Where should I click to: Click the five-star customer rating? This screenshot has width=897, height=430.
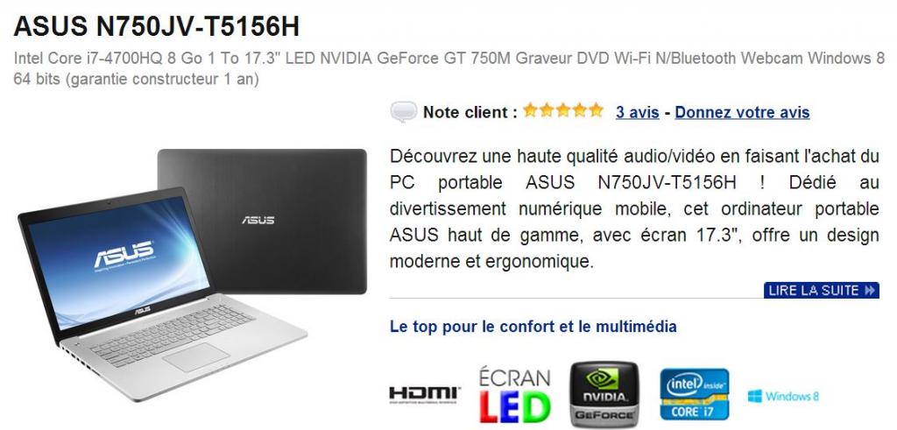click(563, 109)
